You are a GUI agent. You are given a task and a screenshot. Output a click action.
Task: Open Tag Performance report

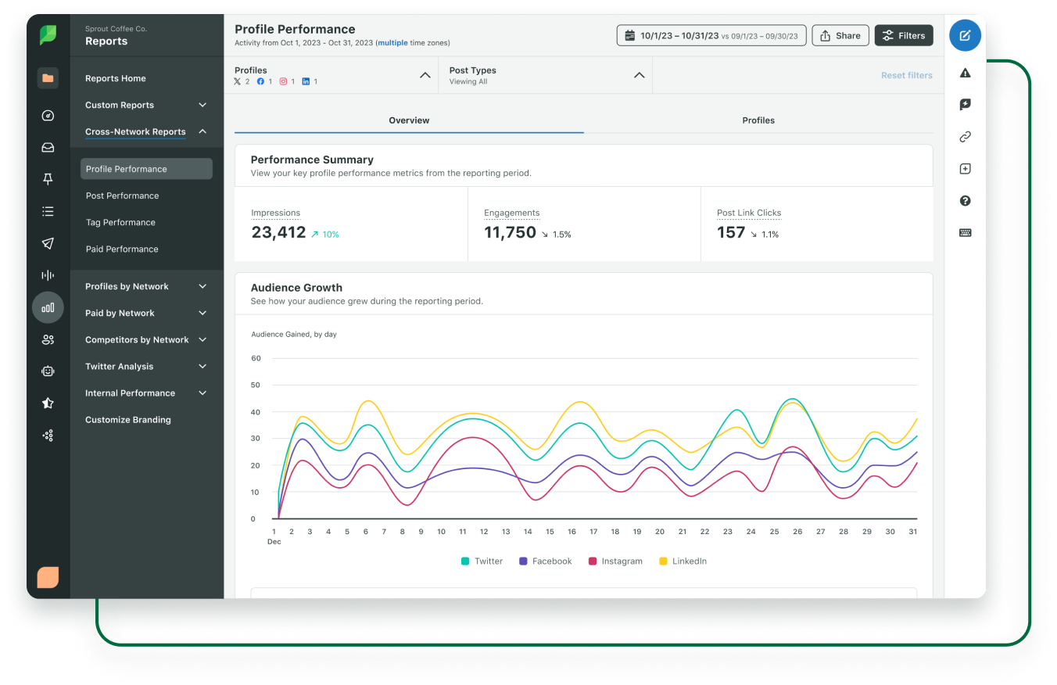(x=120, y=222)
